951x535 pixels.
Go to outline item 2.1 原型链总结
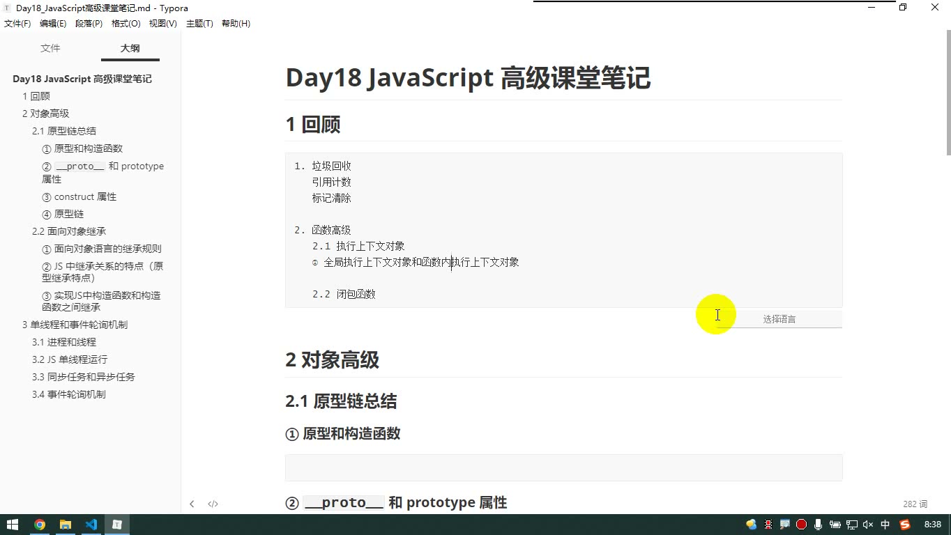point(64,131)
